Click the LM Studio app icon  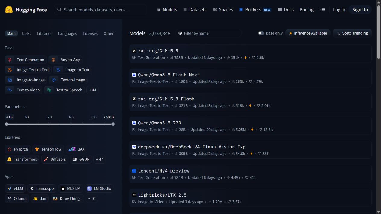pyautogui.click(x=89, y=188)
